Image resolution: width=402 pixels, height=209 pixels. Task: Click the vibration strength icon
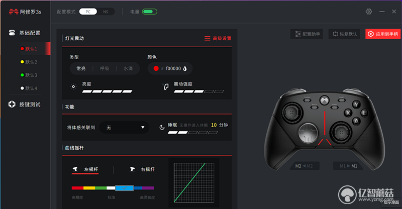[166, 87]
